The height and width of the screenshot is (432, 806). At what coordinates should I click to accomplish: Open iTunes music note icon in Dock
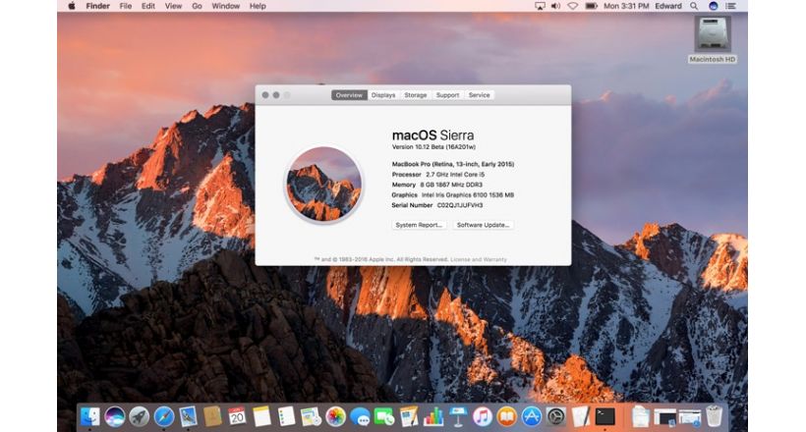pos(483,416)
